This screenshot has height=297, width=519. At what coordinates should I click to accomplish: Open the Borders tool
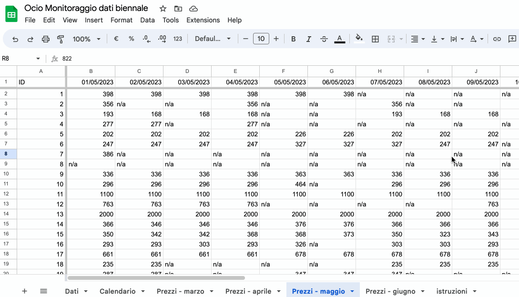(375, 39)
